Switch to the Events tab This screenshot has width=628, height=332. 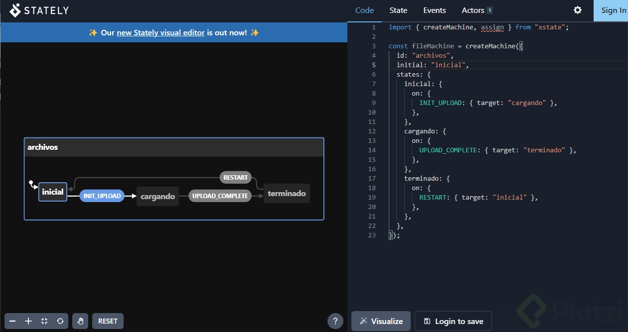coord(435,10)
